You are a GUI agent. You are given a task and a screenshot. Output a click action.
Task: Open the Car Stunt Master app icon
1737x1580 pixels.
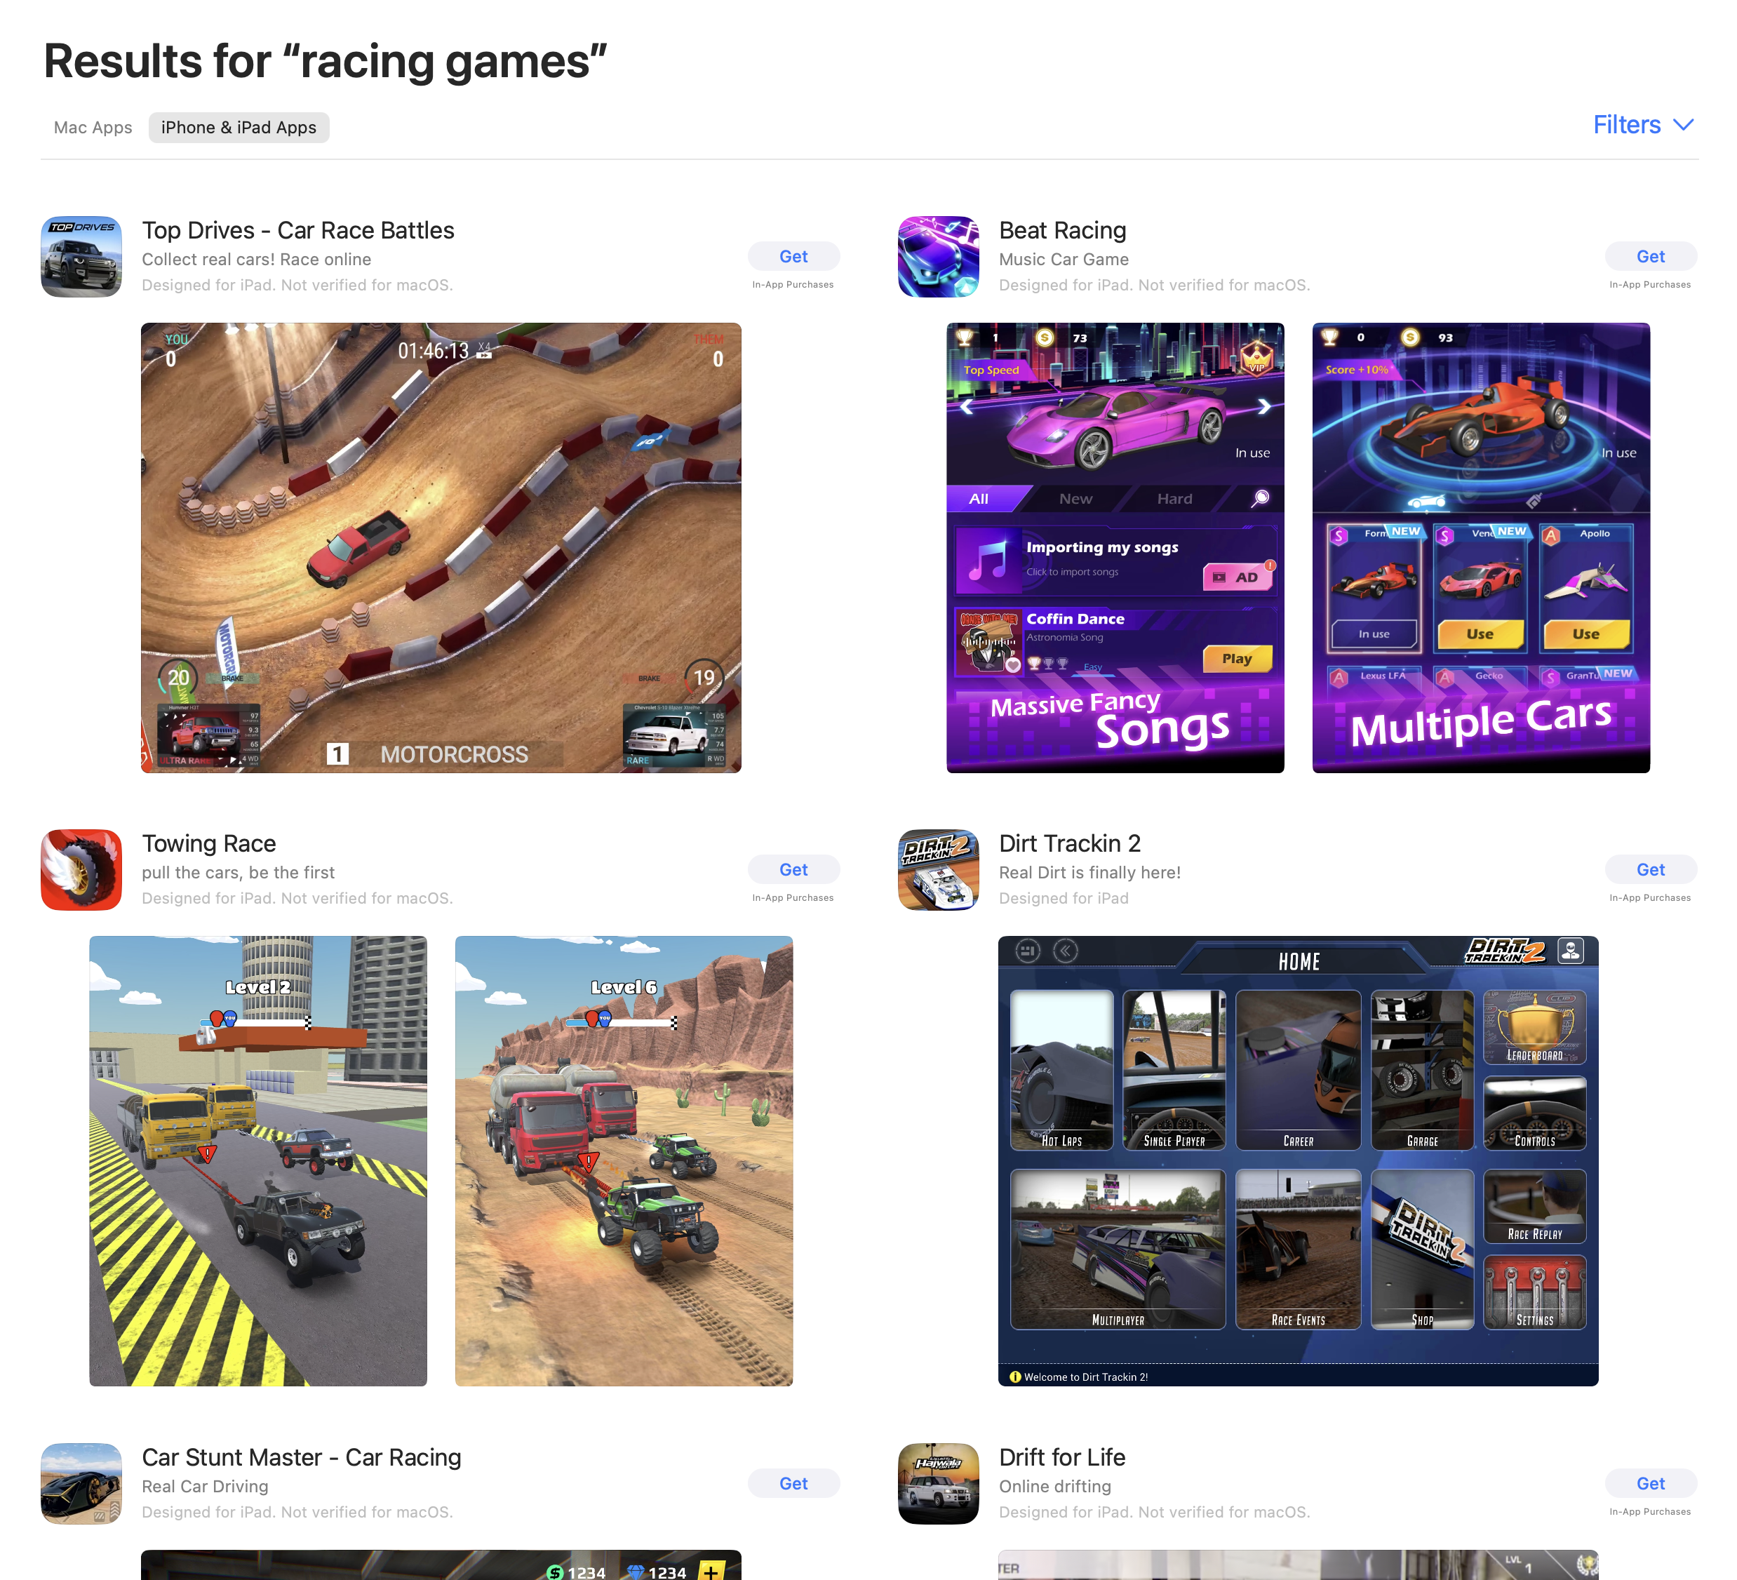click(x=81, y=1483)
